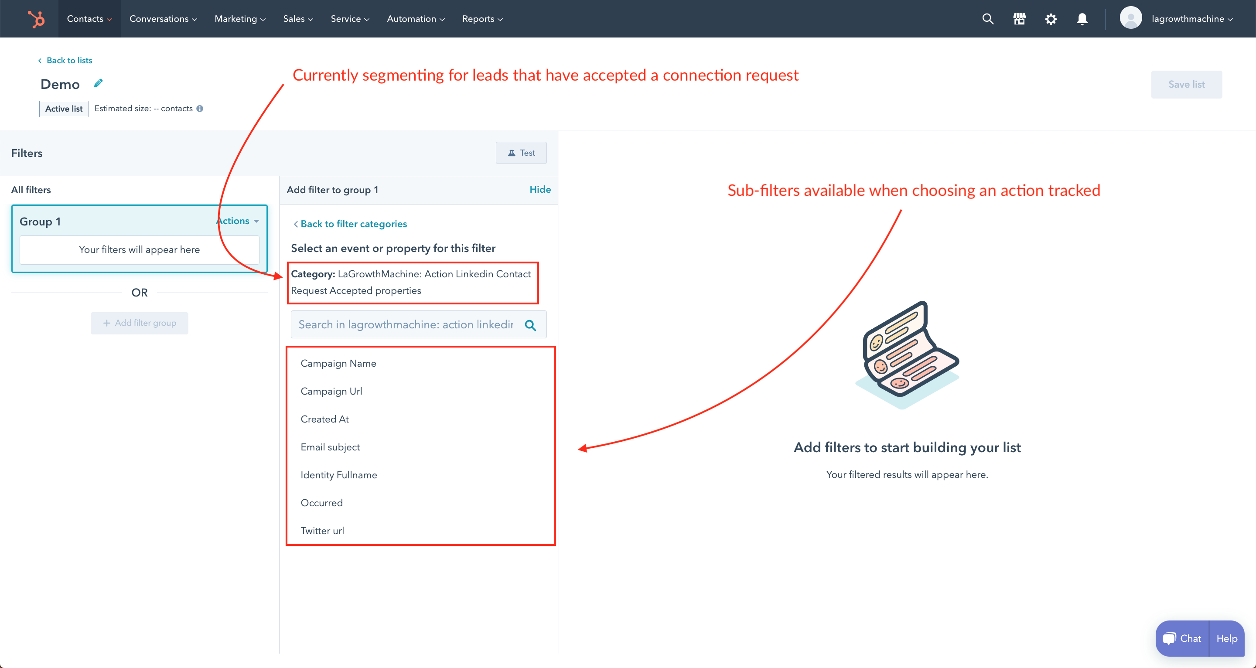Click the HubSpot sprocket logo
Screen dimensions: 1256x668
36,19
